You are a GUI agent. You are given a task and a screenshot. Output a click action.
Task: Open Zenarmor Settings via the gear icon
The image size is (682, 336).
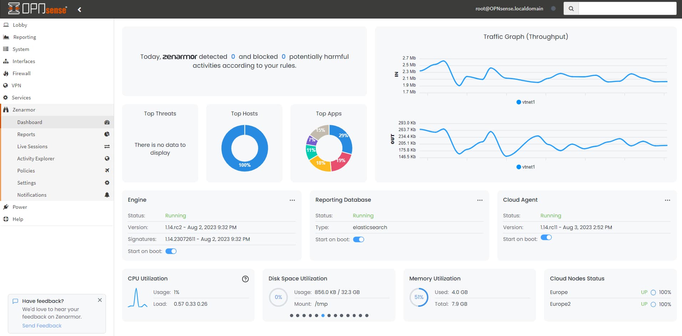pyautogui.click(x=107, y=182)
